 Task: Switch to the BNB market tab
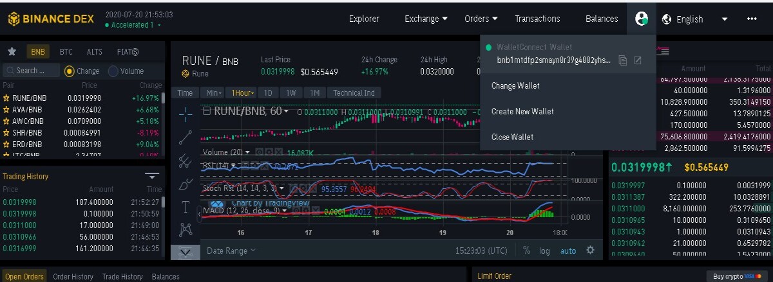(x=38, y=51)
